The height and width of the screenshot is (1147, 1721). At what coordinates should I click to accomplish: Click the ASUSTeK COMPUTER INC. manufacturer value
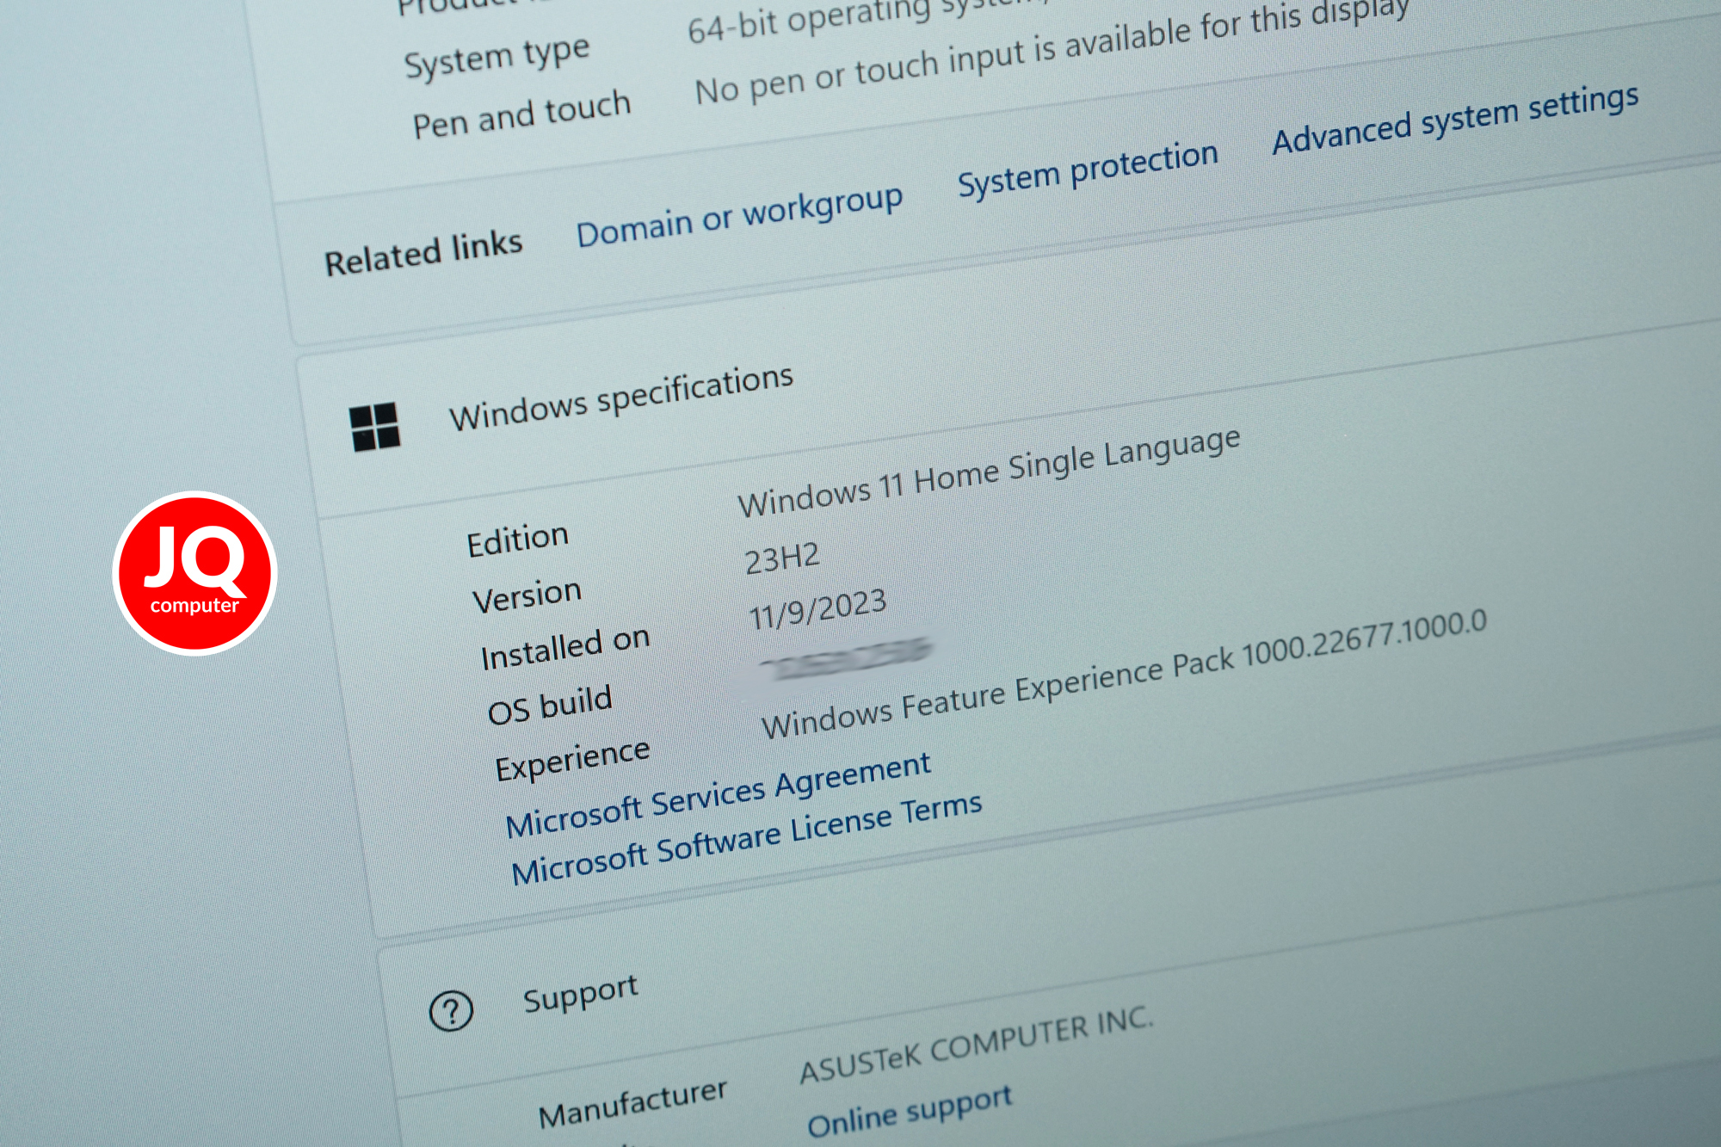pos(976,1045)
